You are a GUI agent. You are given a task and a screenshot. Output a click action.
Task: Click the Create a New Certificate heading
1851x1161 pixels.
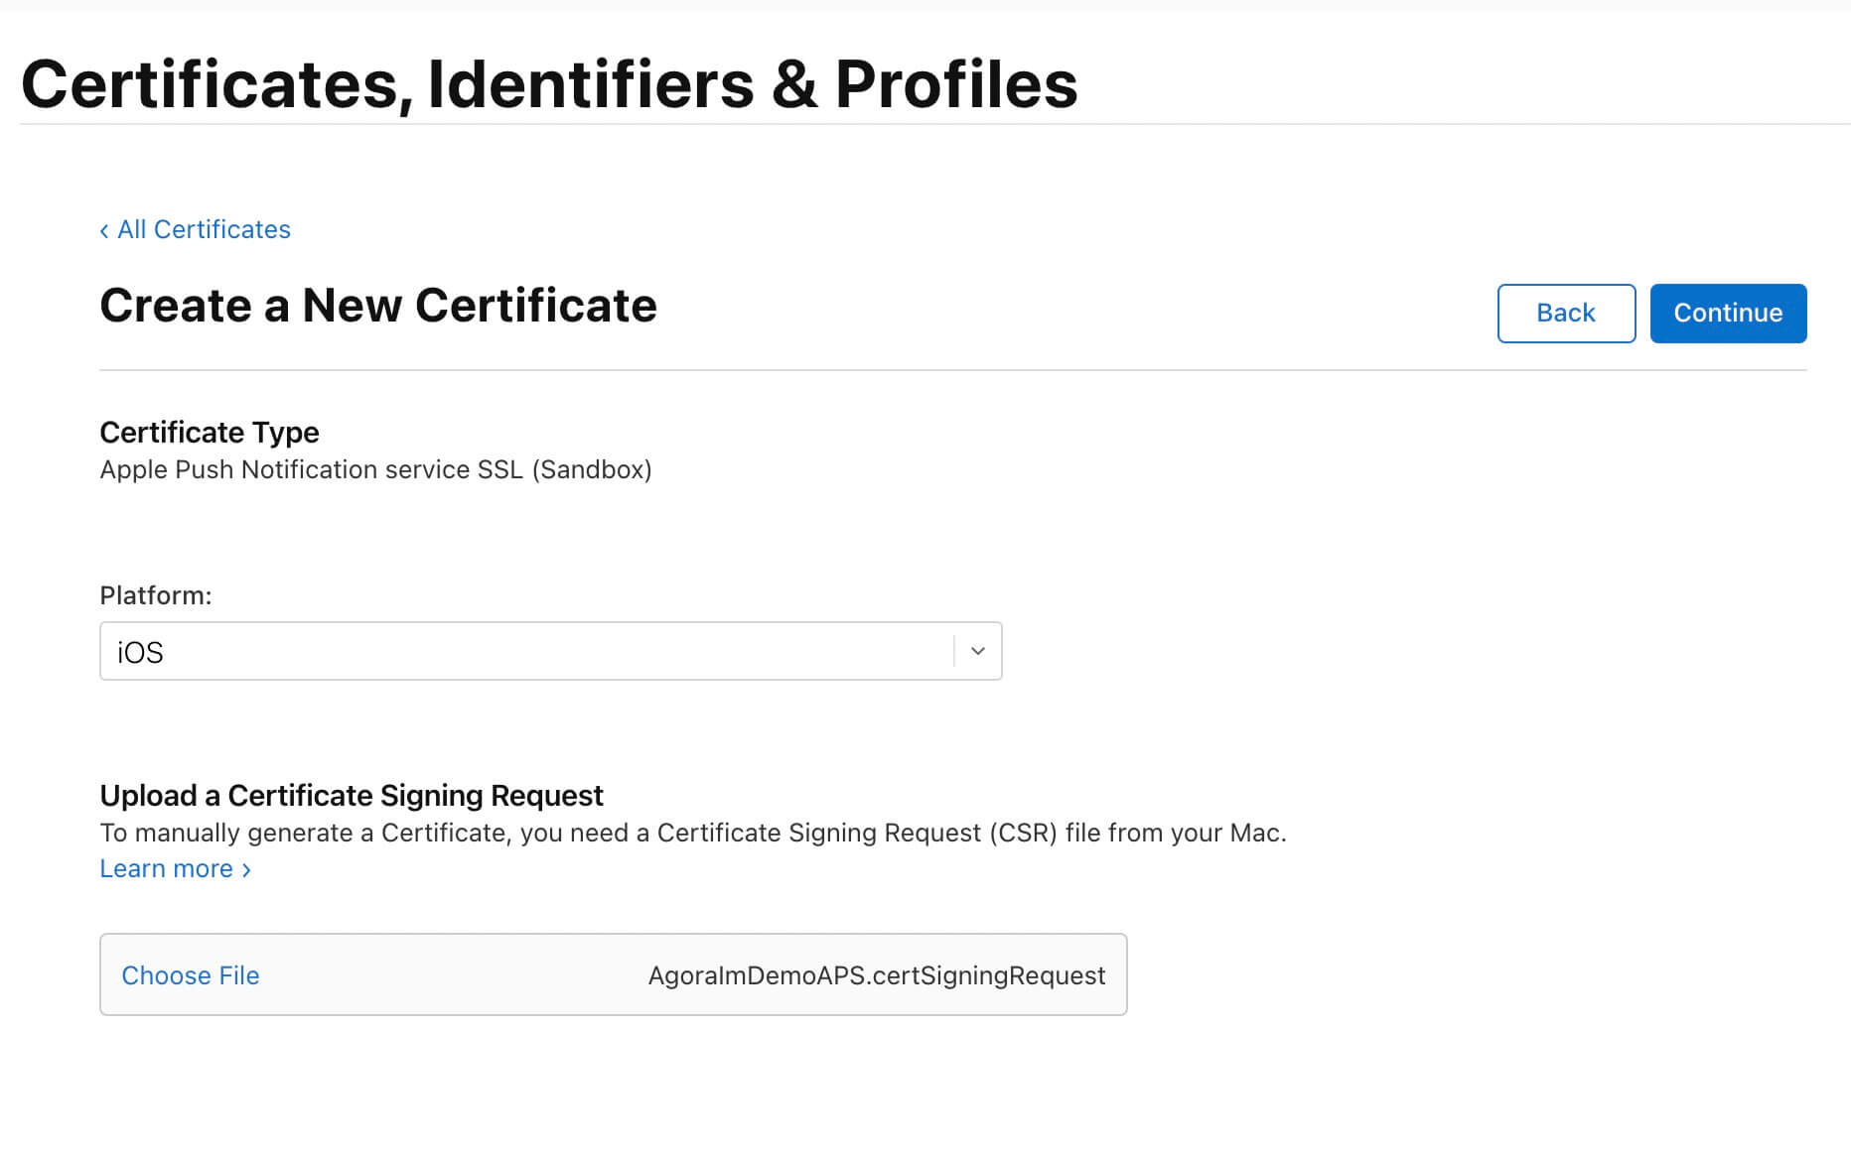[x=378, y=305]
